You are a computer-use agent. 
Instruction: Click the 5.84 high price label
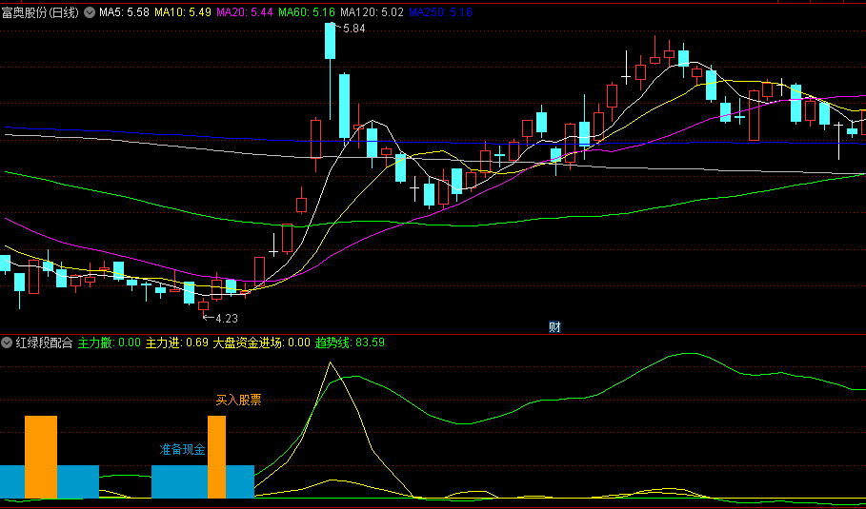click(354, 29)
